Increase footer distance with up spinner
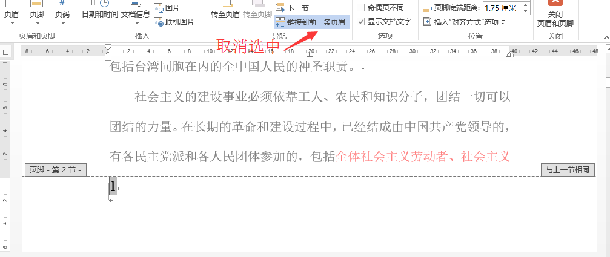 (x=525, y=5)
